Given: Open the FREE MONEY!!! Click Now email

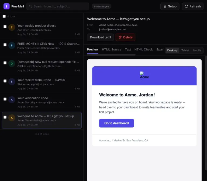Looking at the screenshot, I should coord(42,48).
